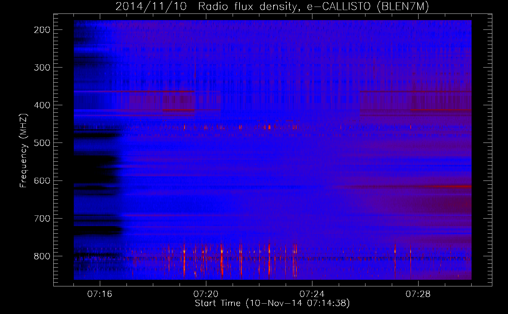Click the plot title '2014/11/10 Radio flux density'
Screen dimensions: 508x314
272,7
